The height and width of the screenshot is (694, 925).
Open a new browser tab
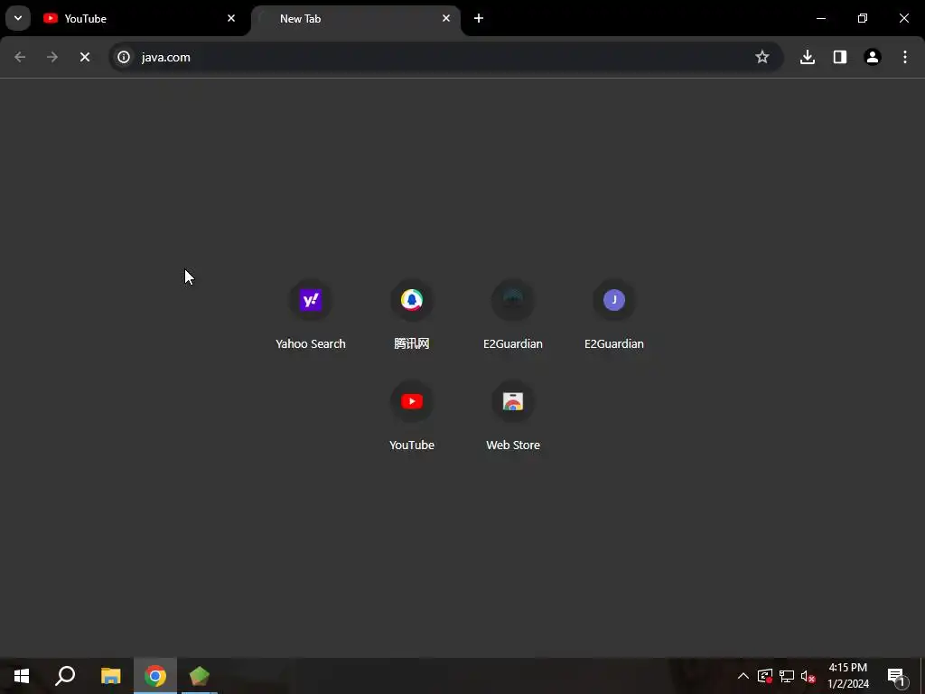(479, 18)
